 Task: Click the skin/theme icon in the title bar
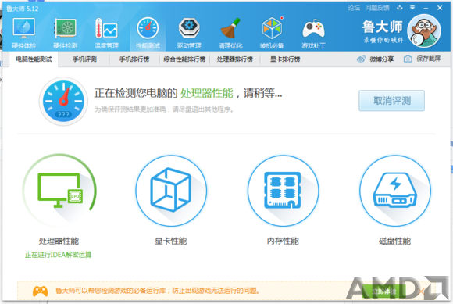pos(400,8)
